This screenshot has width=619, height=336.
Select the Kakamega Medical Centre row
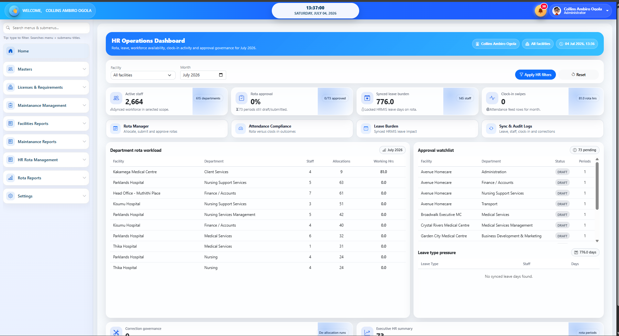point(258,172)
